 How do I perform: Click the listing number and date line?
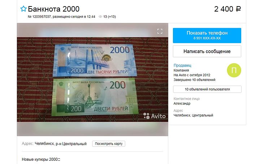coord(61,17)
